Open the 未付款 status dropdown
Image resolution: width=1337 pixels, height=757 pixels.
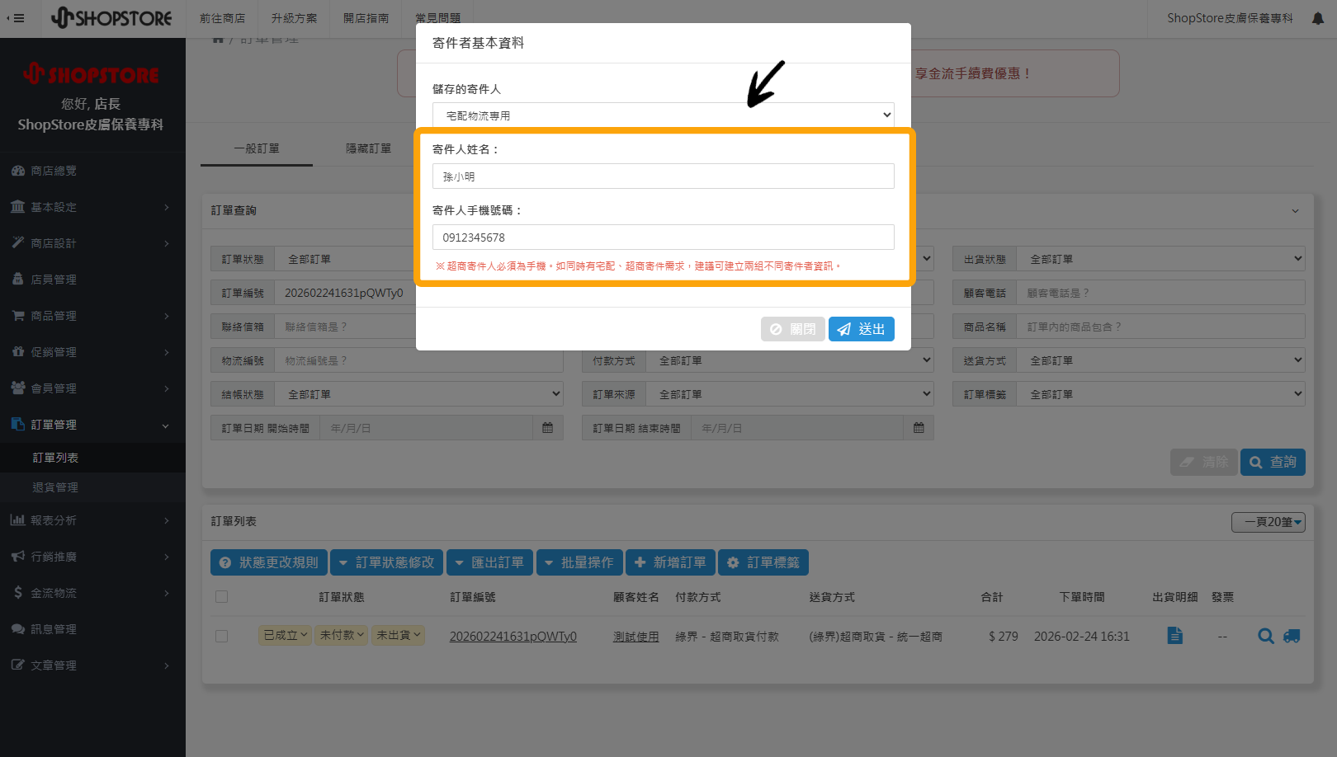click(342, 636)
